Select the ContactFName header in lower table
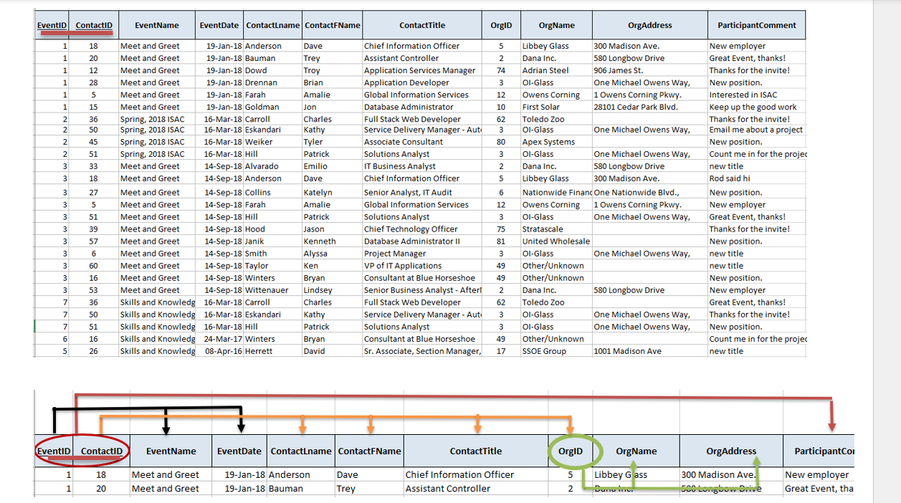901x503 pixels. [369, 451]
